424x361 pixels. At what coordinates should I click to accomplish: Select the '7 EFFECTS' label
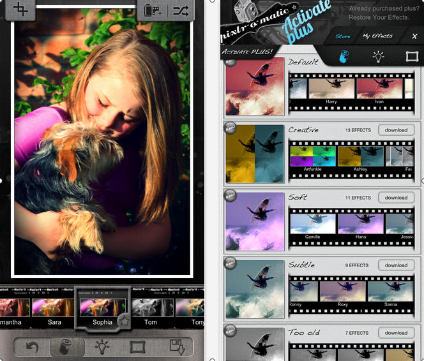pyautogui.click(x=357, y=333)
